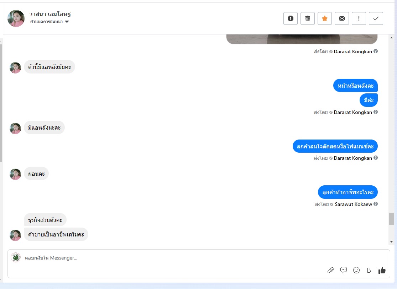Attach a file using the paperclip icon

331,270
